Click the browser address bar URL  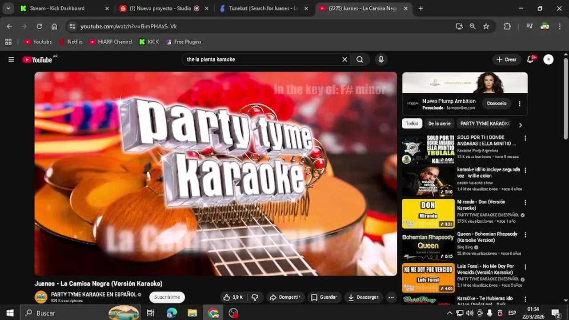click(x=128, y=27)
